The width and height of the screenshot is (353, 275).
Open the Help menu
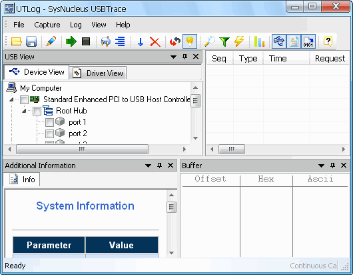point(123,25)
